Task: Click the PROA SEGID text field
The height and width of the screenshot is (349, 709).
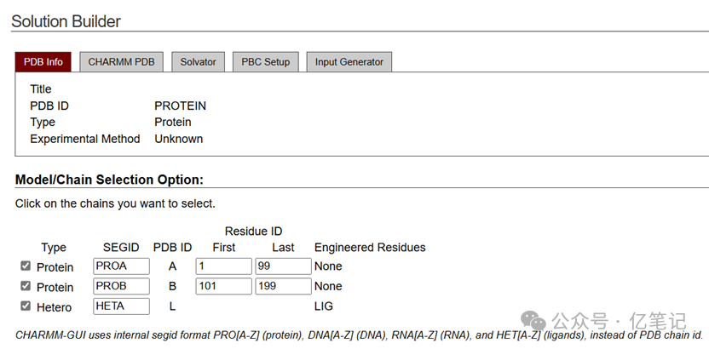Action: [x=121, y=266]
